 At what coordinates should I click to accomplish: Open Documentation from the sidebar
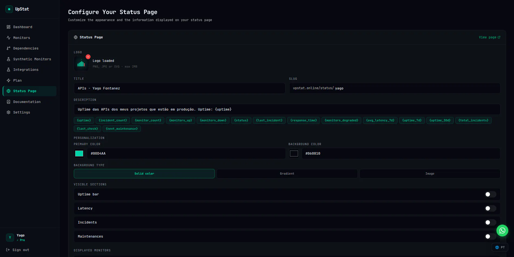click(29, 102)
